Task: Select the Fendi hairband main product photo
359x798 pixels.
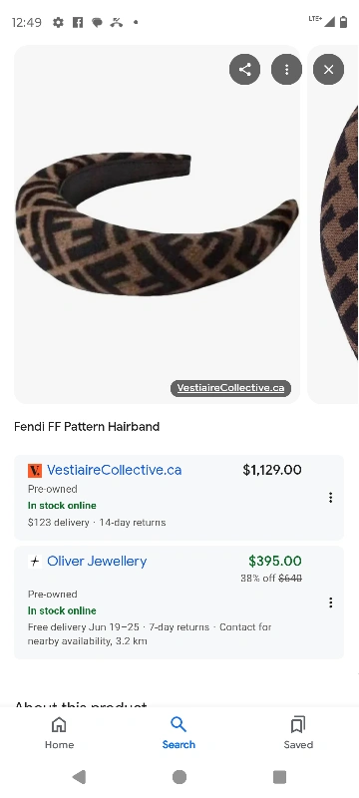Action: [x=157, y=224]
